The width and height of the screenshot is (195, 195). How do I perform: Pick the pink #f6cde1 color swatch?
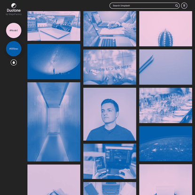pyautogui.click(x=14, y=31)
